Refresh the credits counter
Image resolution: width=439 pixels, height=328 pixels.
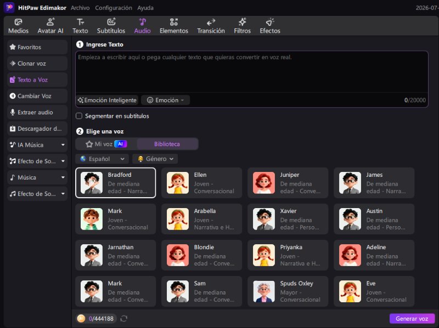pyautogui.click(x=124, y=319)
